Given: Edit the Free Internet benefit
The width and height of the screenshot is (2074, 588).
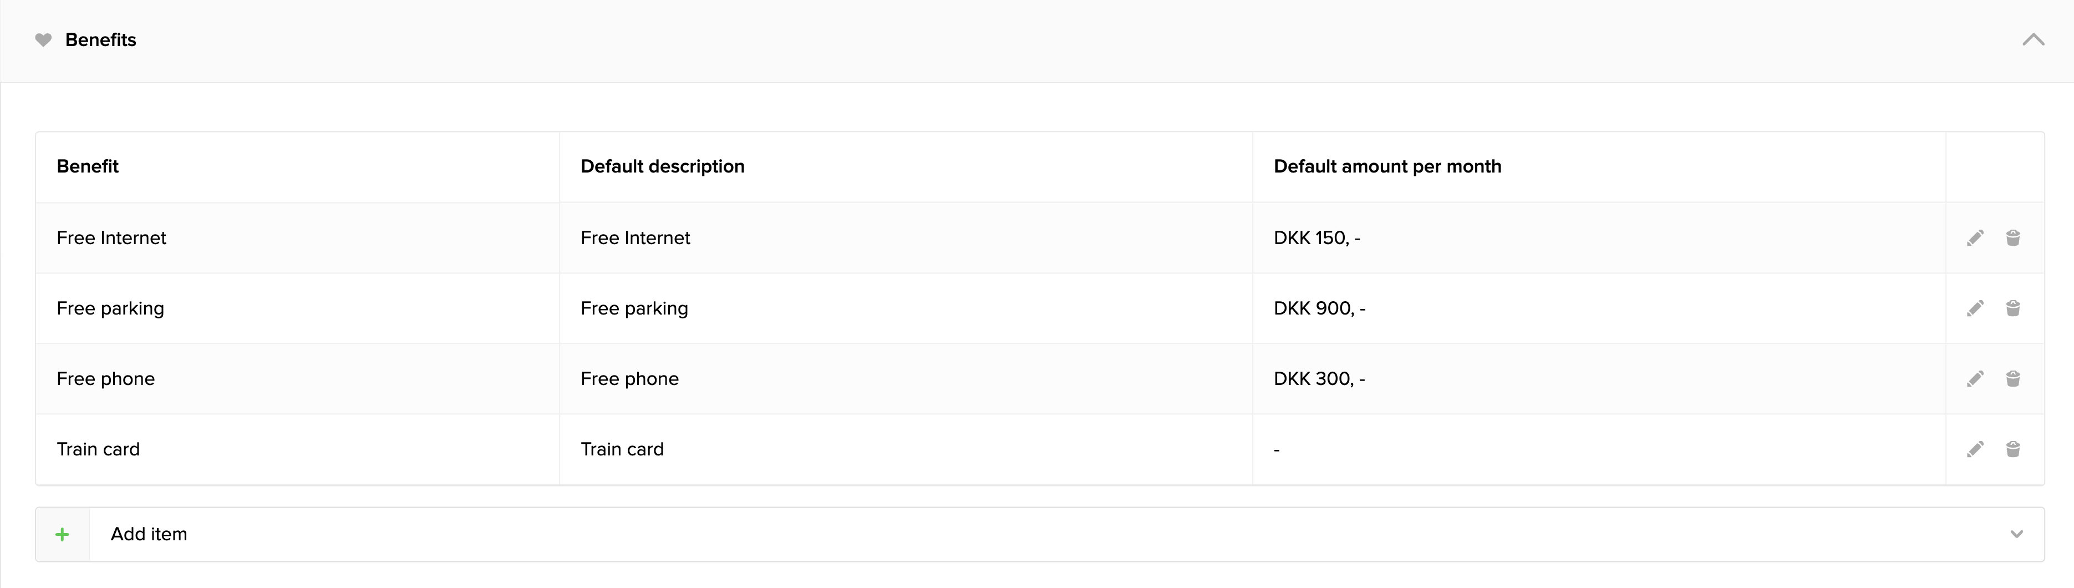Looking at the screenshot, I should (1975, 237).
